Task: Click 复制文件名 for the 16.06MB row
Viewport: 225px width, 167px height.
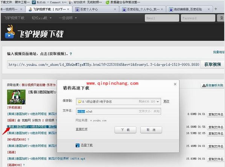Action: 216,127
